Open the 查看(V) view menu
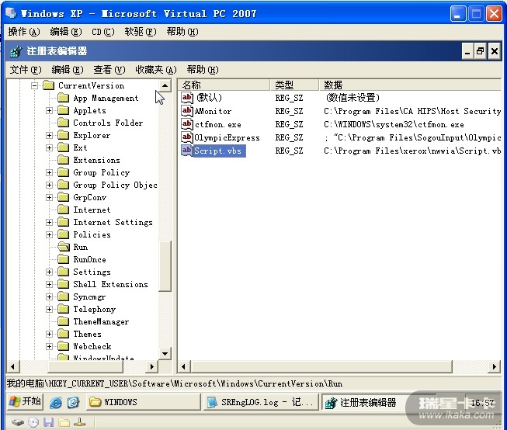 click(x=109, y=70)
